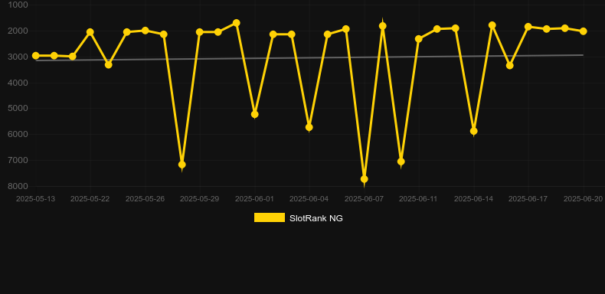Image resolution: width=605 pixels, height=294 pixels.
Task: Click the yellow SlotRank NG legend swatch
Action: [x=270, y=217]
